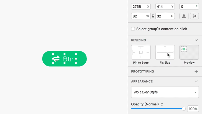Viewport: 202px width, 114px height.
Task: Toggle the lock aspect ratio padlock
Action: [x=153, y=16]
